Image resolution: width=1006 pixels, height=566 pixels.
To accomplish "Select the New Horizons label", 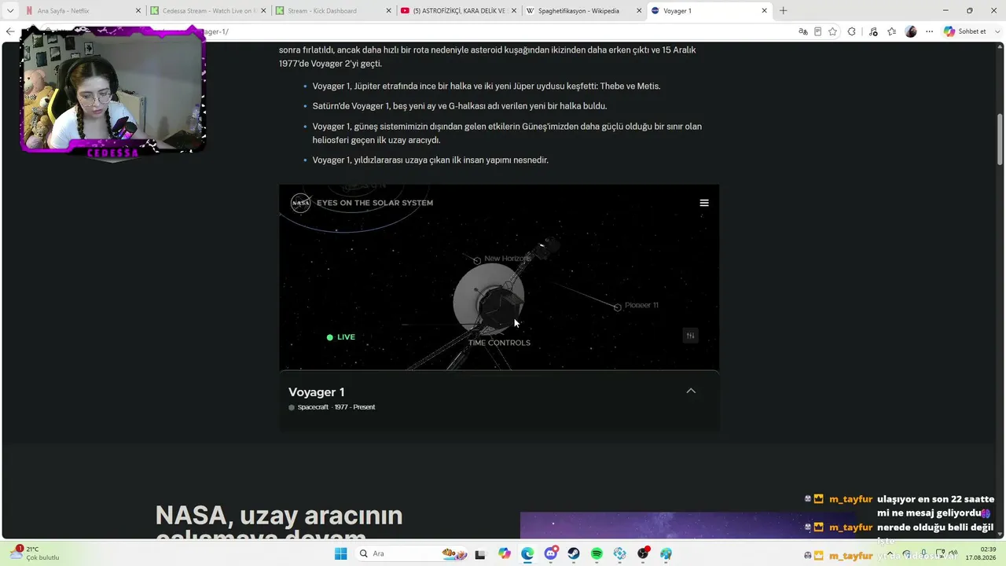I will tap(507, 259).
